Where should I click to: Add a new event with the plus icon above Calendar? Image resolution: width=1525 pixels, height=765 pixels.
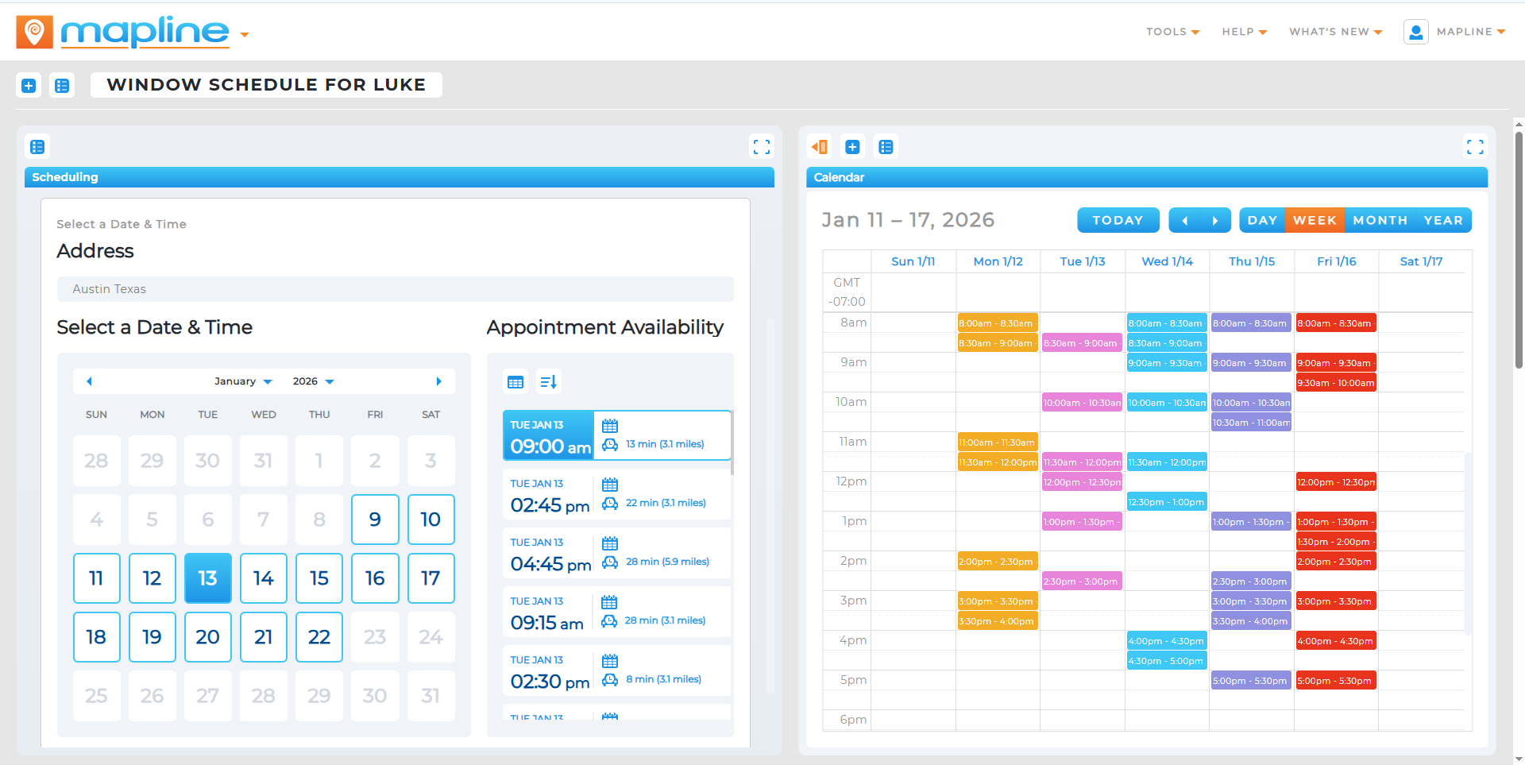pyautogui.click(x=852, y=147)
